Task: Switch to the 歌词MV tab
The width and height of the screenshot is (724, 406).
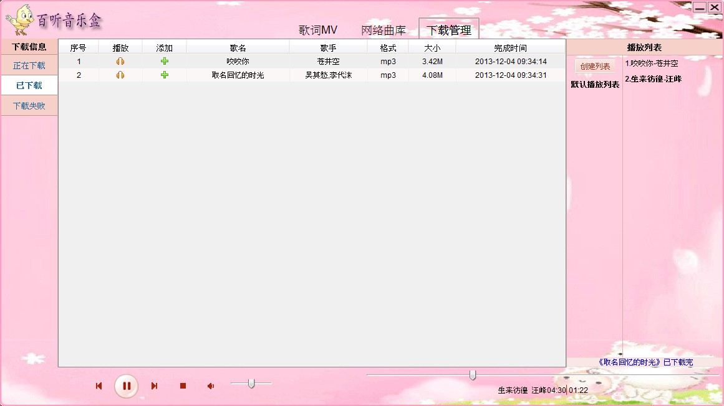Action: [x=317, y=30]
